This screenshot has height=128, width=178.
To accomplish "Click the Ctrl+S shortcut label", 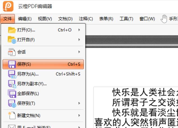I will coord(74,64).
